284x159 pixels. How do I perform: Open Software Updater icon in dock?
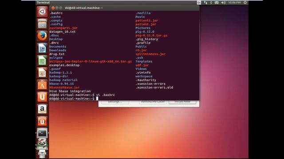click(42, 144)
